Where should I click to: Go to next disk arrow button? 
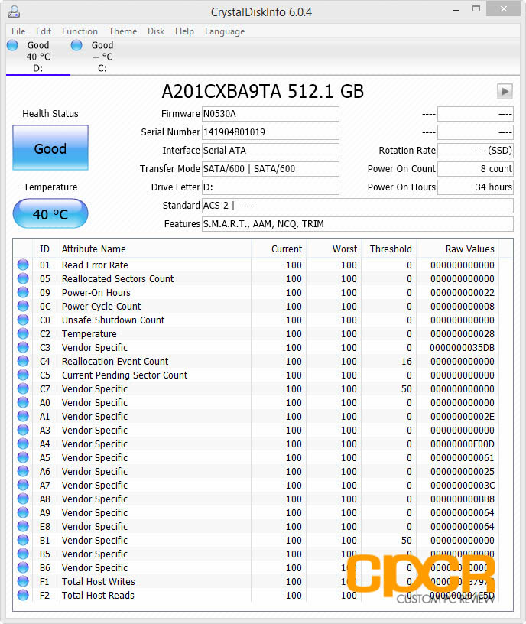505,92
